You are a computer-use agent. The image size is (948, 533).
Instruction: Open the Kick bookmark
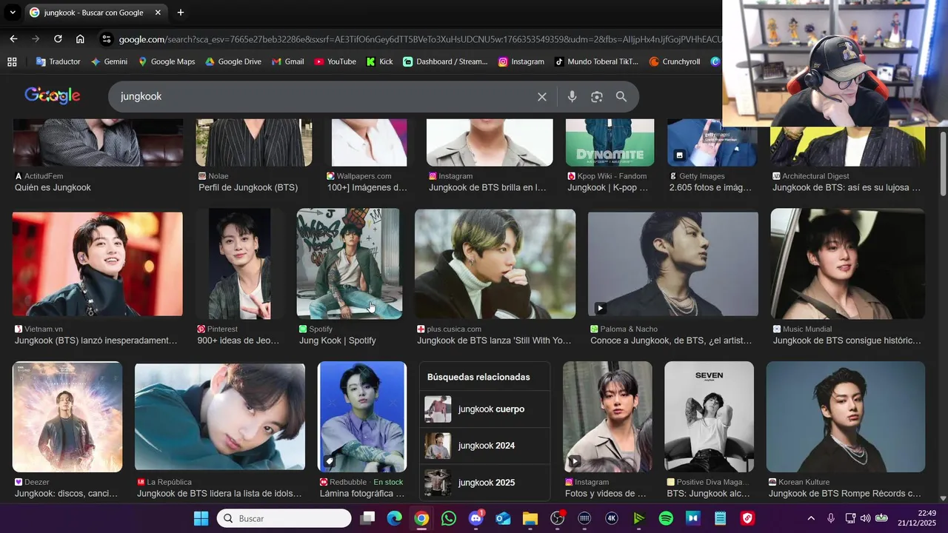click(x=380, y=61)
